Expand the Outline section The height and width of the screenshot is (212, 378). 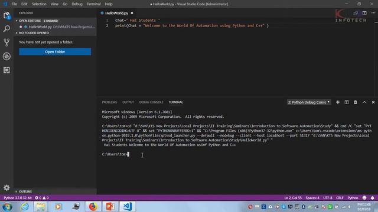(x=56, y=191)
